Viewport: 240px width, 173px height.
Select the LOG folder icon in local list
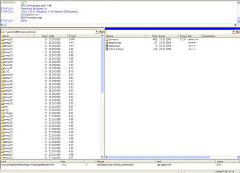[x=2, y=72]
